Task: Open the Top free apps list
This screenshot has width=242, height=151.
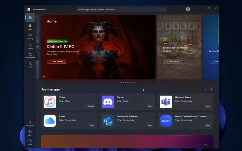Action: click(x=51, y=90)
